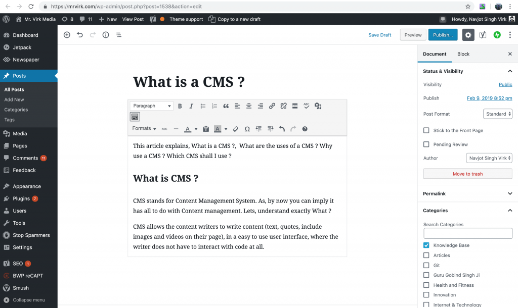Insert Read More tag
Screen dimensions: 518x308
click(x=295, y=106)
